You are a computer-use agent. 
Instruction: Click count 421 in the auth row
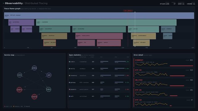pos(93,96)
